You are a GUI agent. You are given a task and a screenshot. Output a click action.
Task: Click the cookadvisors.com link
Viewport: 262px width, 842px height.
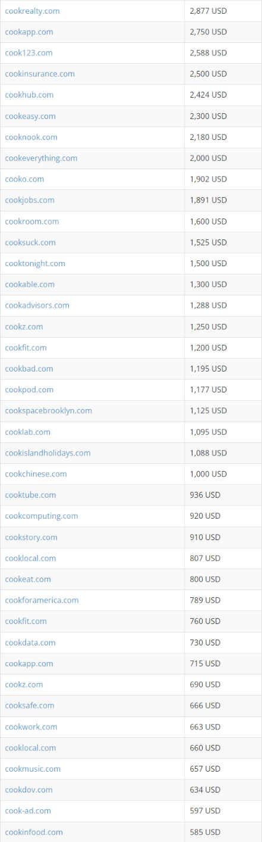(x=37, y=305)
